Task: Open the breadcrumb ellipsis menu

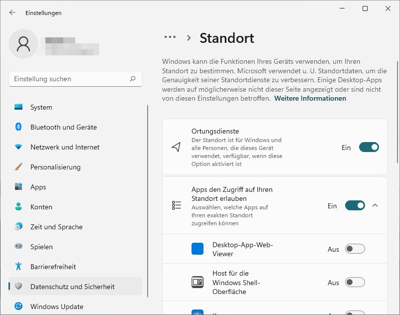Action: click(170, 37)
